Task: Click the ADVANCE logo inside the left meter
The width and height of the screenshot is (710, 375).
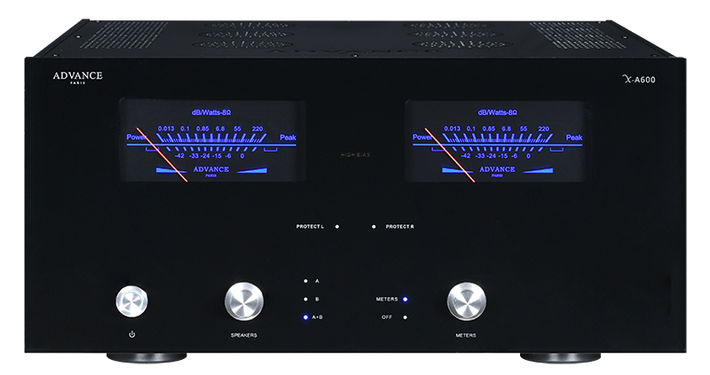Action: coord(211,171)
